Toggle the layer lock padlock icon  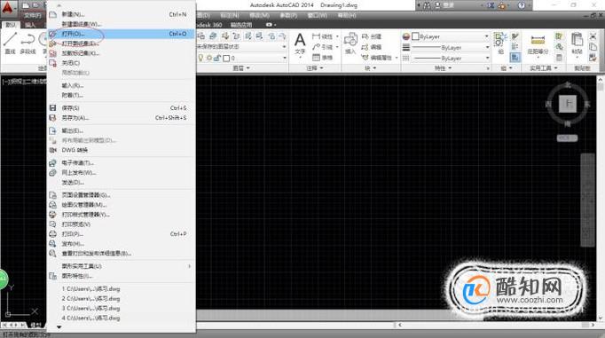coord(217,58)
